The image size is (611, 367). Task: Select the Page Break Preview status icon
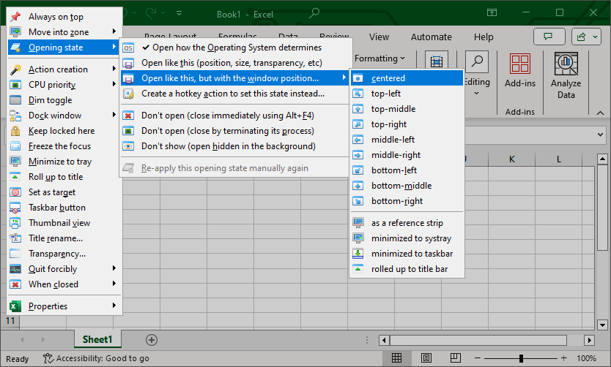455,357
